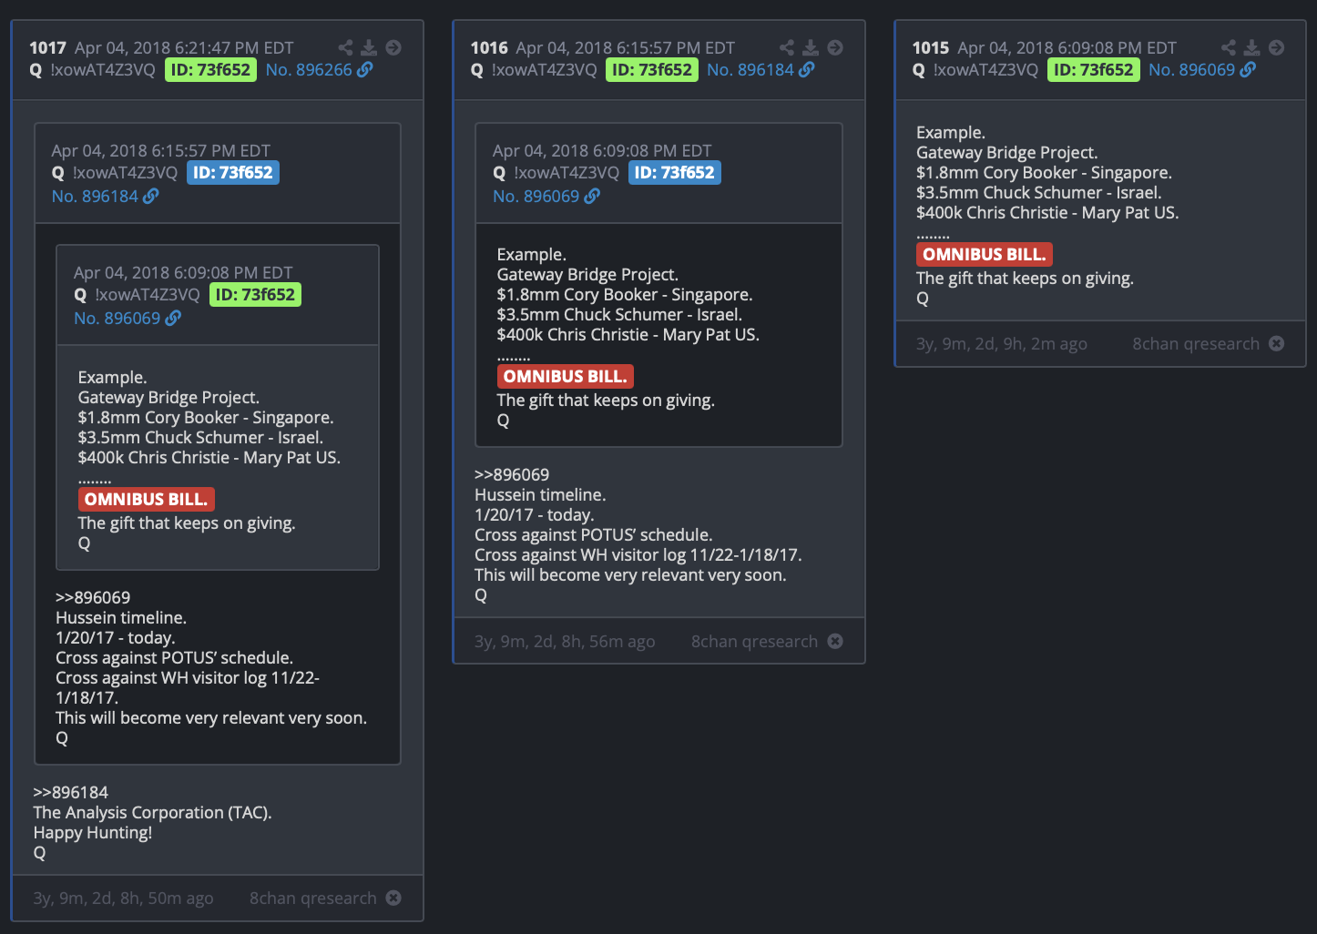
Task: Click '8chan qresearch' label in post 1017
Action: point(313,898)
